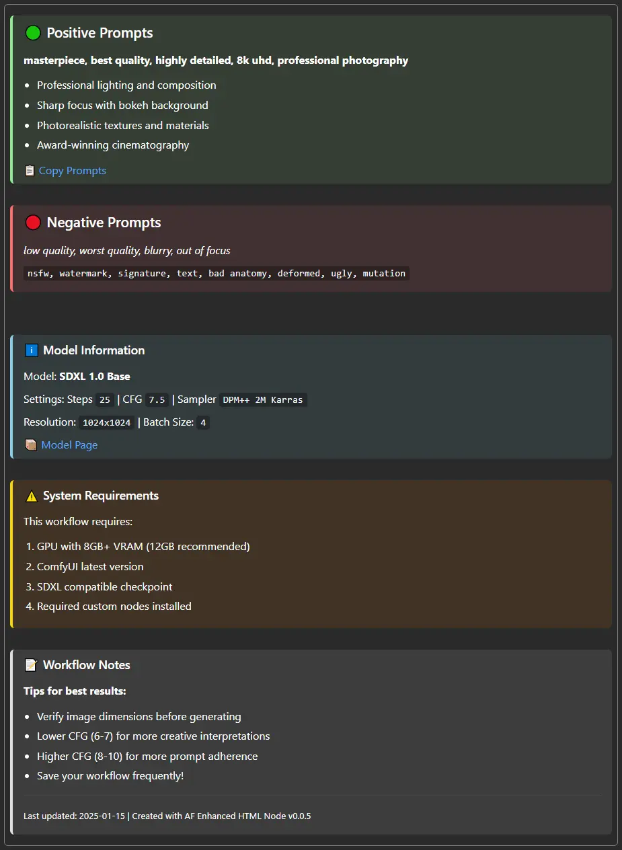Click the blue info icon beside Model Information
Viewport: 622px width, 850px height.
(x=31, y=350)
